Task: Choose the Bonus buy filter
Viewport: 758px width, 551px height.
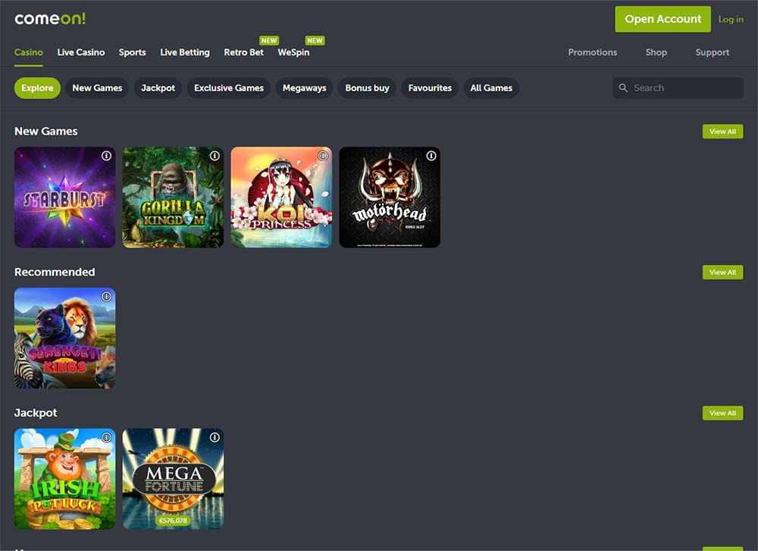Action: 367,88
